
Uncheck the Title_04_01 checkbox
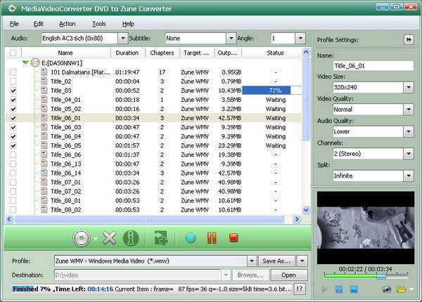pyautogui.click(x=13, y=100)
